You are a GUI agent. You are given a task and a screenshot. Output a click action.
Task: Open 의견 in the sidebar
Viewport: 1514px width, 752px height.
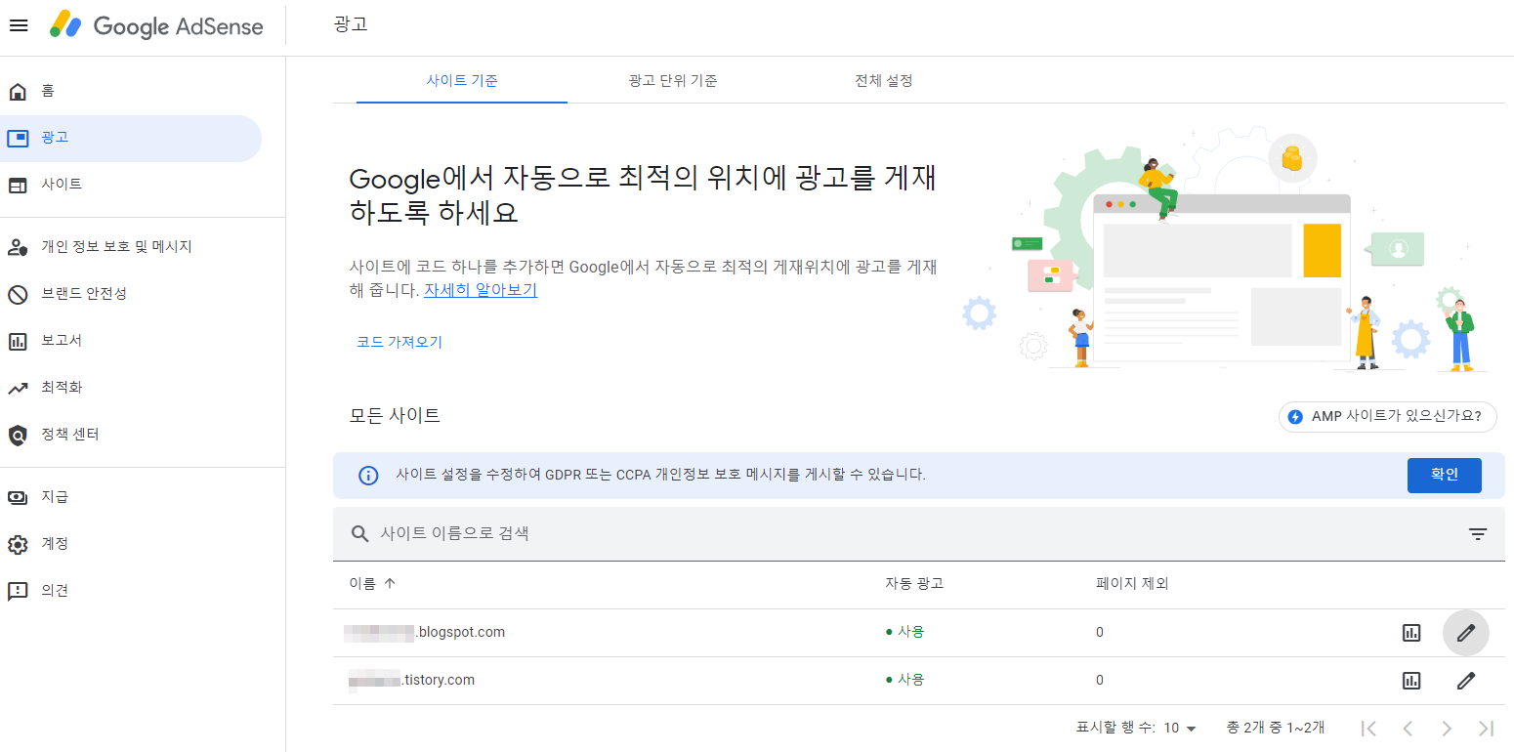pos(131,591)
